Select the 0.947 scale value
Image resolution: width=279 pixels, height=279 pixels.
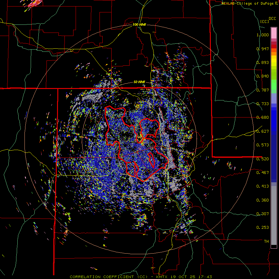click(263, 49)
